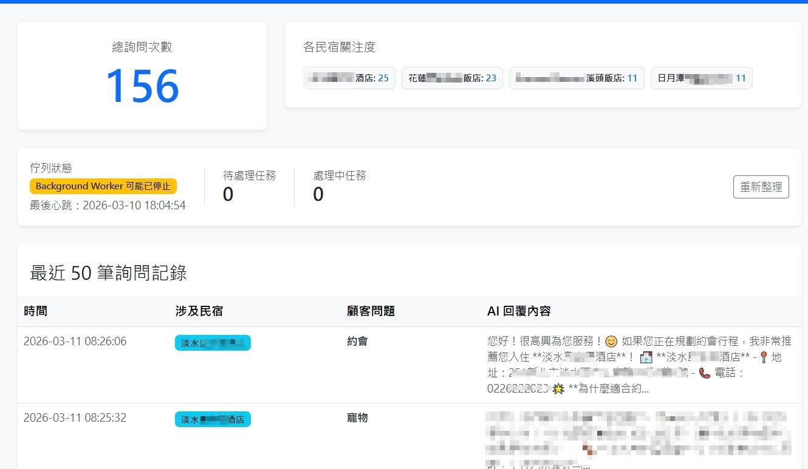Click the 處理中任務 count of 0
Image resolution: width=808 pixels, height=469 pixels.
click(318, 194)
